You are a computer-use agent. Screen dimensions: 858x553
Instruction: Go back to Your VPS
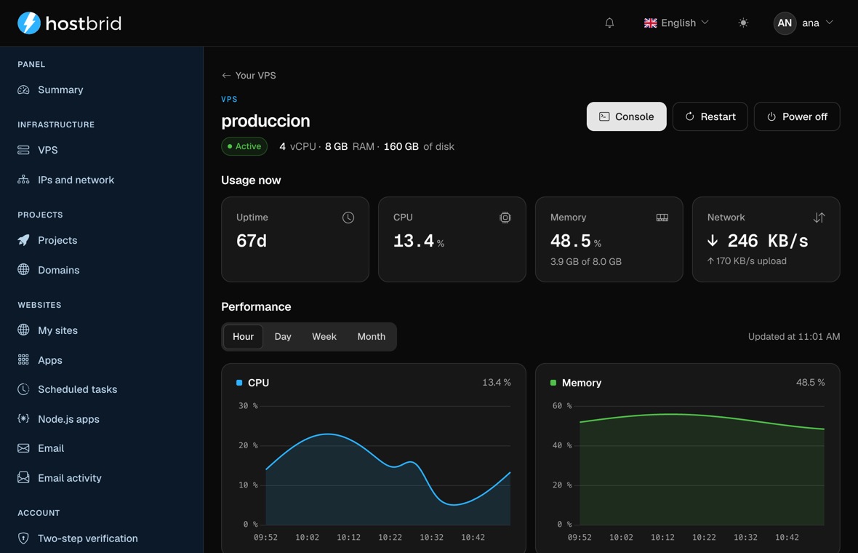[249, 76]
